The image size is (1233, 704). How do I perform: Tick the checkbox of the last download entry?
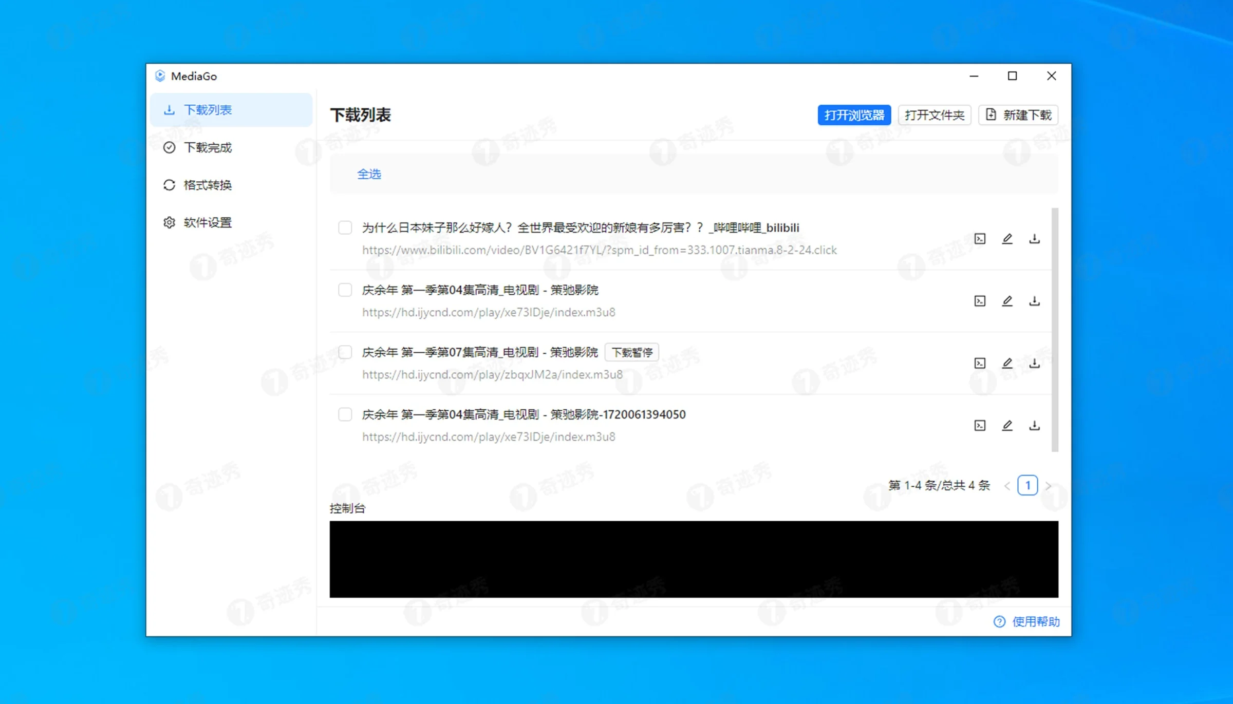pos(345,414)
